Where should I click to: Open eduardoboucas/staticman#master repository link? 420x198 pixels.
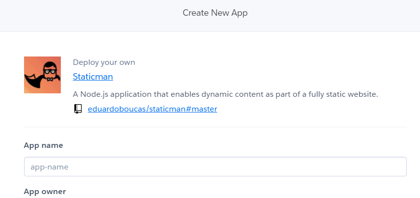[153, 109]
